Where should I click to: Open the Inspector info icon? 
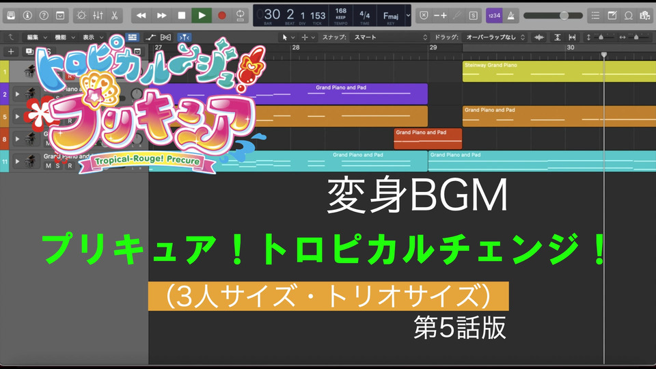(x=27, y=16)
